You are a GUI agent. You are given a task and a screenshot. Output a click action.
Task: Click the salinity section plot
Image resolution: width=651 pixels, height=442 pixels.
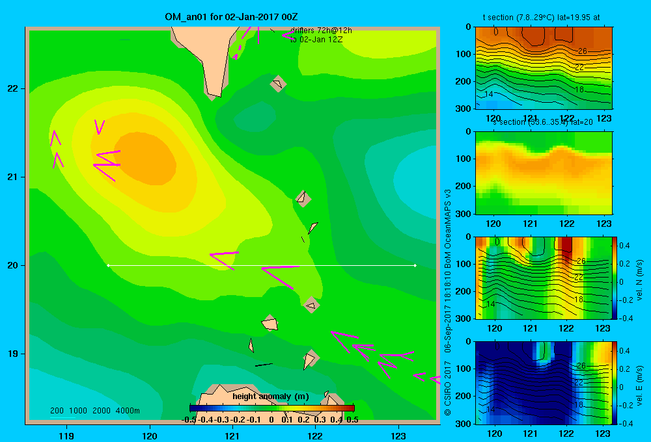pos(544,173)
